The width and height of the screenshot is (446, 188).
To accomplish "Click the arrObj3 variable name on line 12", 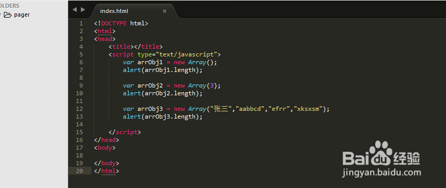I will pyautogui.click(x=150, y=109).
